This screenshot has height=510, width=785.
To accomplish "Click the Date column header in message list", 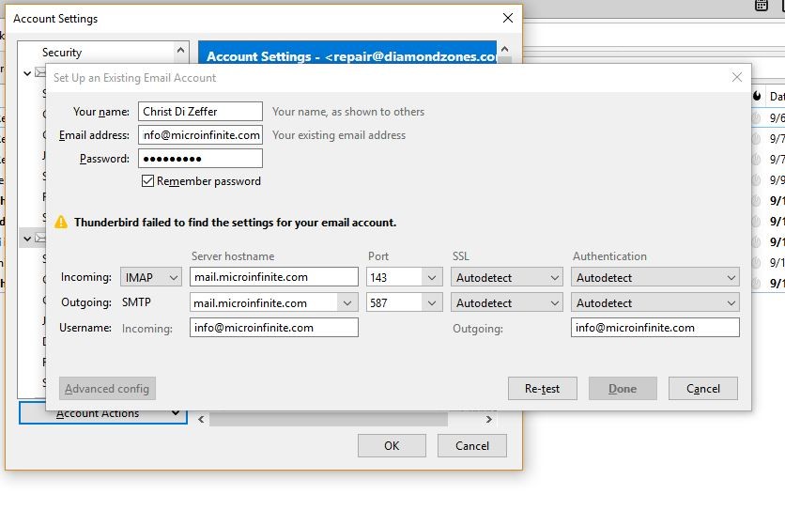I will point(777,96).
